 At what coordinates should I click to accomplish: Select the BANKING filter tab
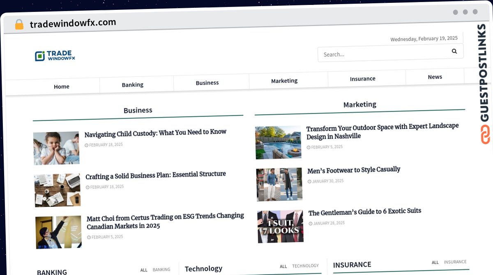(x=161, y=270)
